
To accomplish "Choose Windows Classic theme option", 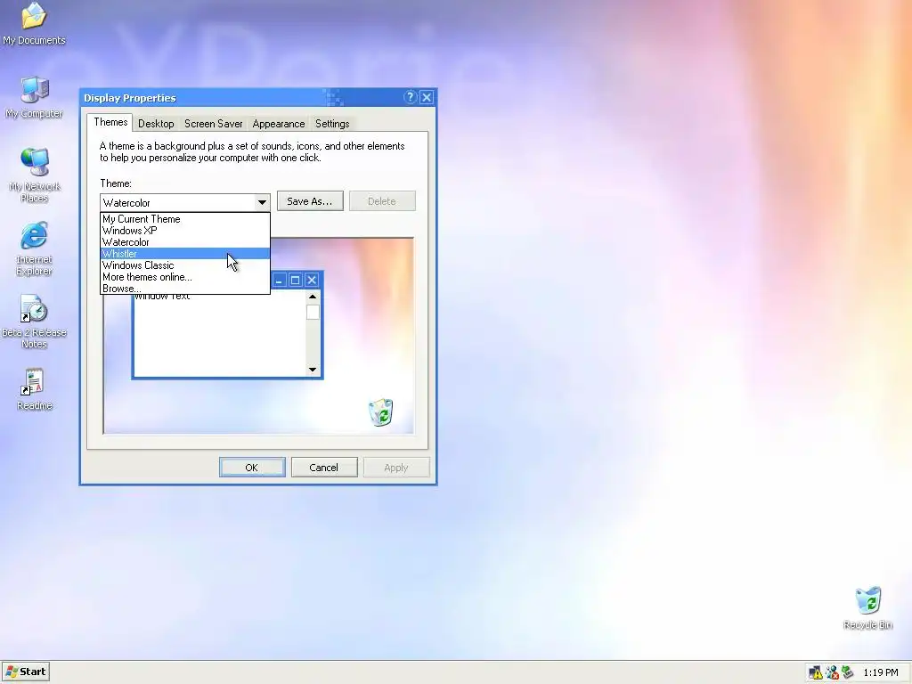I will point(185,265).
